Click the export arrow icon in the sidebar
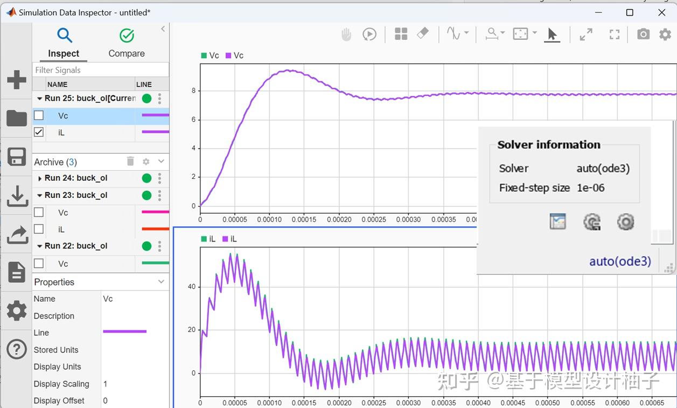 (x=17, y=235)
